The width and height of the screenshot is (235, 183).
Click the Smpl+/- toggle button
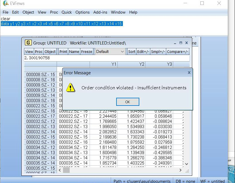click(158, 51)
